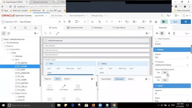Expand layout pane with arrows icon

(58, 33)
